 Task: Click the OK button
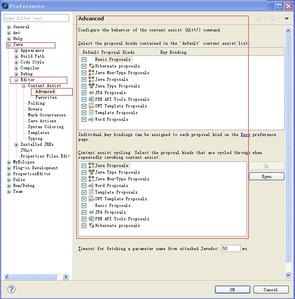click(232, 290)
